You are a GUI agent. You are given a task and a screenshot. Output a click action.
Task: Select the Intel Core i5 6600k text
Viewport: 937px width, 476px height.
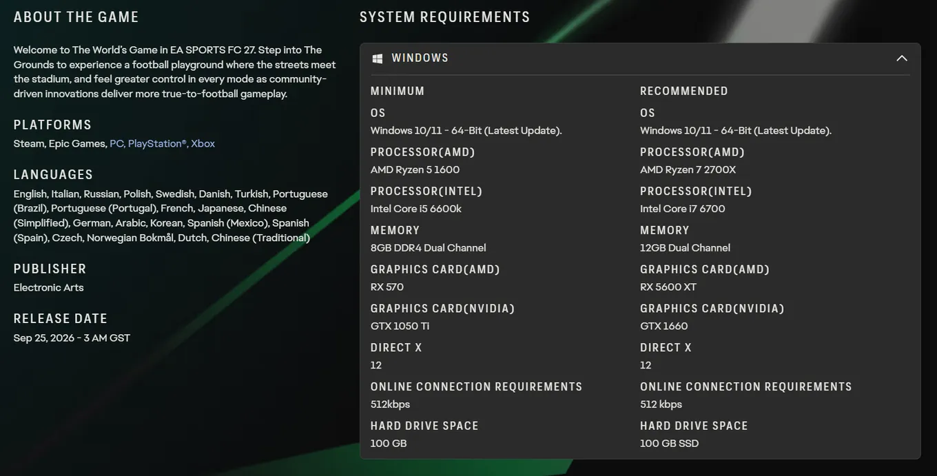point(416,209)
